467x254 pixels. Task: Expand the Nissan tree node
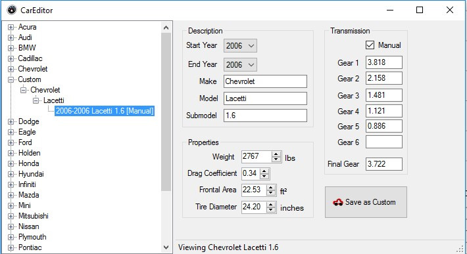[11, 226]
